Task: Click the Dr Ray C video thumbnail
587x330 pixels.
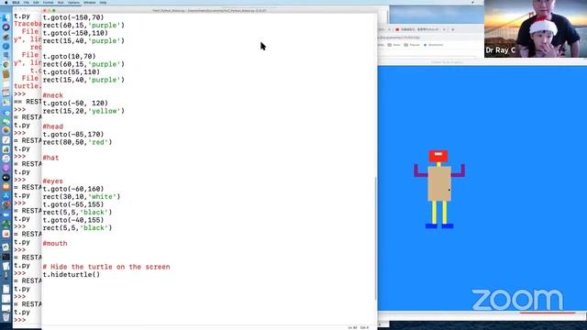Action: [536, 28]
